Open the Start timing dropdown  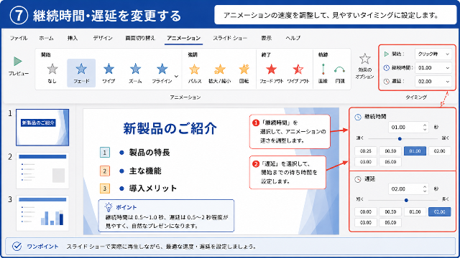click(433, 54)
